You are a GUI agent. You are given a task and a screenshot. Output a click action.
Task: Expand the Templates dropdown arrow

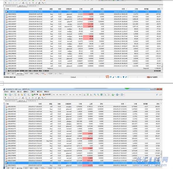coord(124,95)
